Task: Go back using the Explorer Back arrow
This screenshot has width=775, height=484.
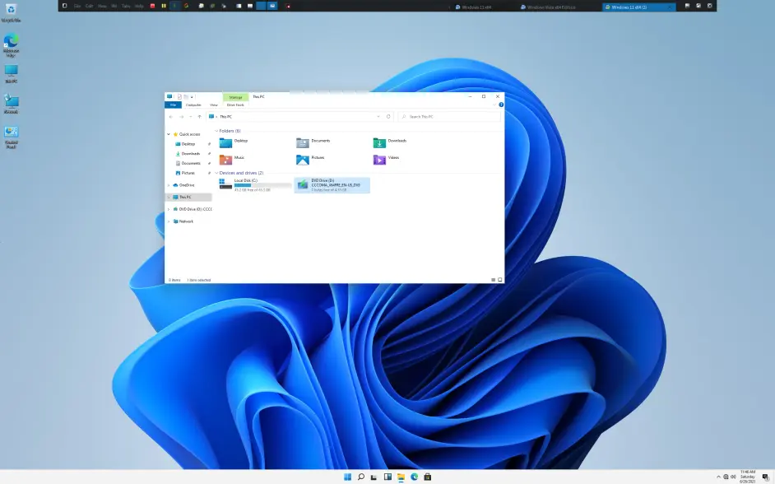Action: (171, 117)
